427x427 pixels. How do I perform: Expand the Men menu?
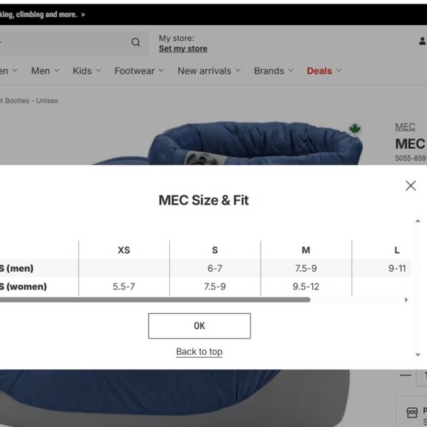[x=45, y=71]
